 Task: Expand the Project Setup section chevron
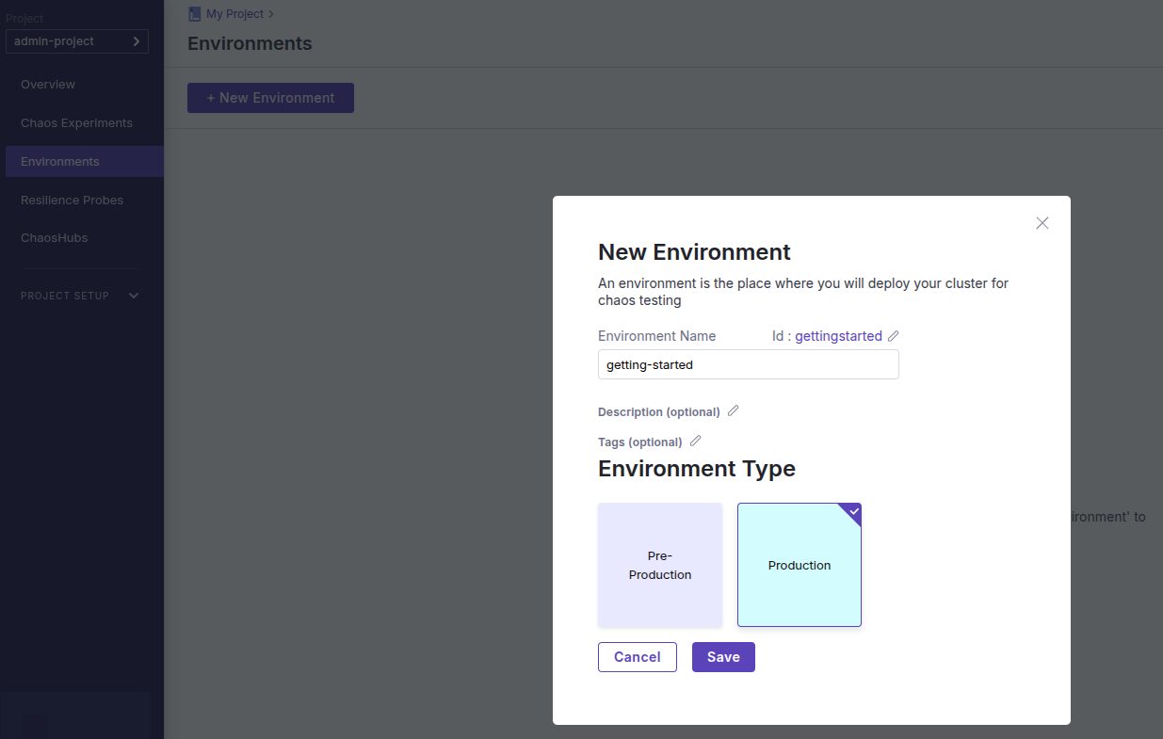coord(134,296)
